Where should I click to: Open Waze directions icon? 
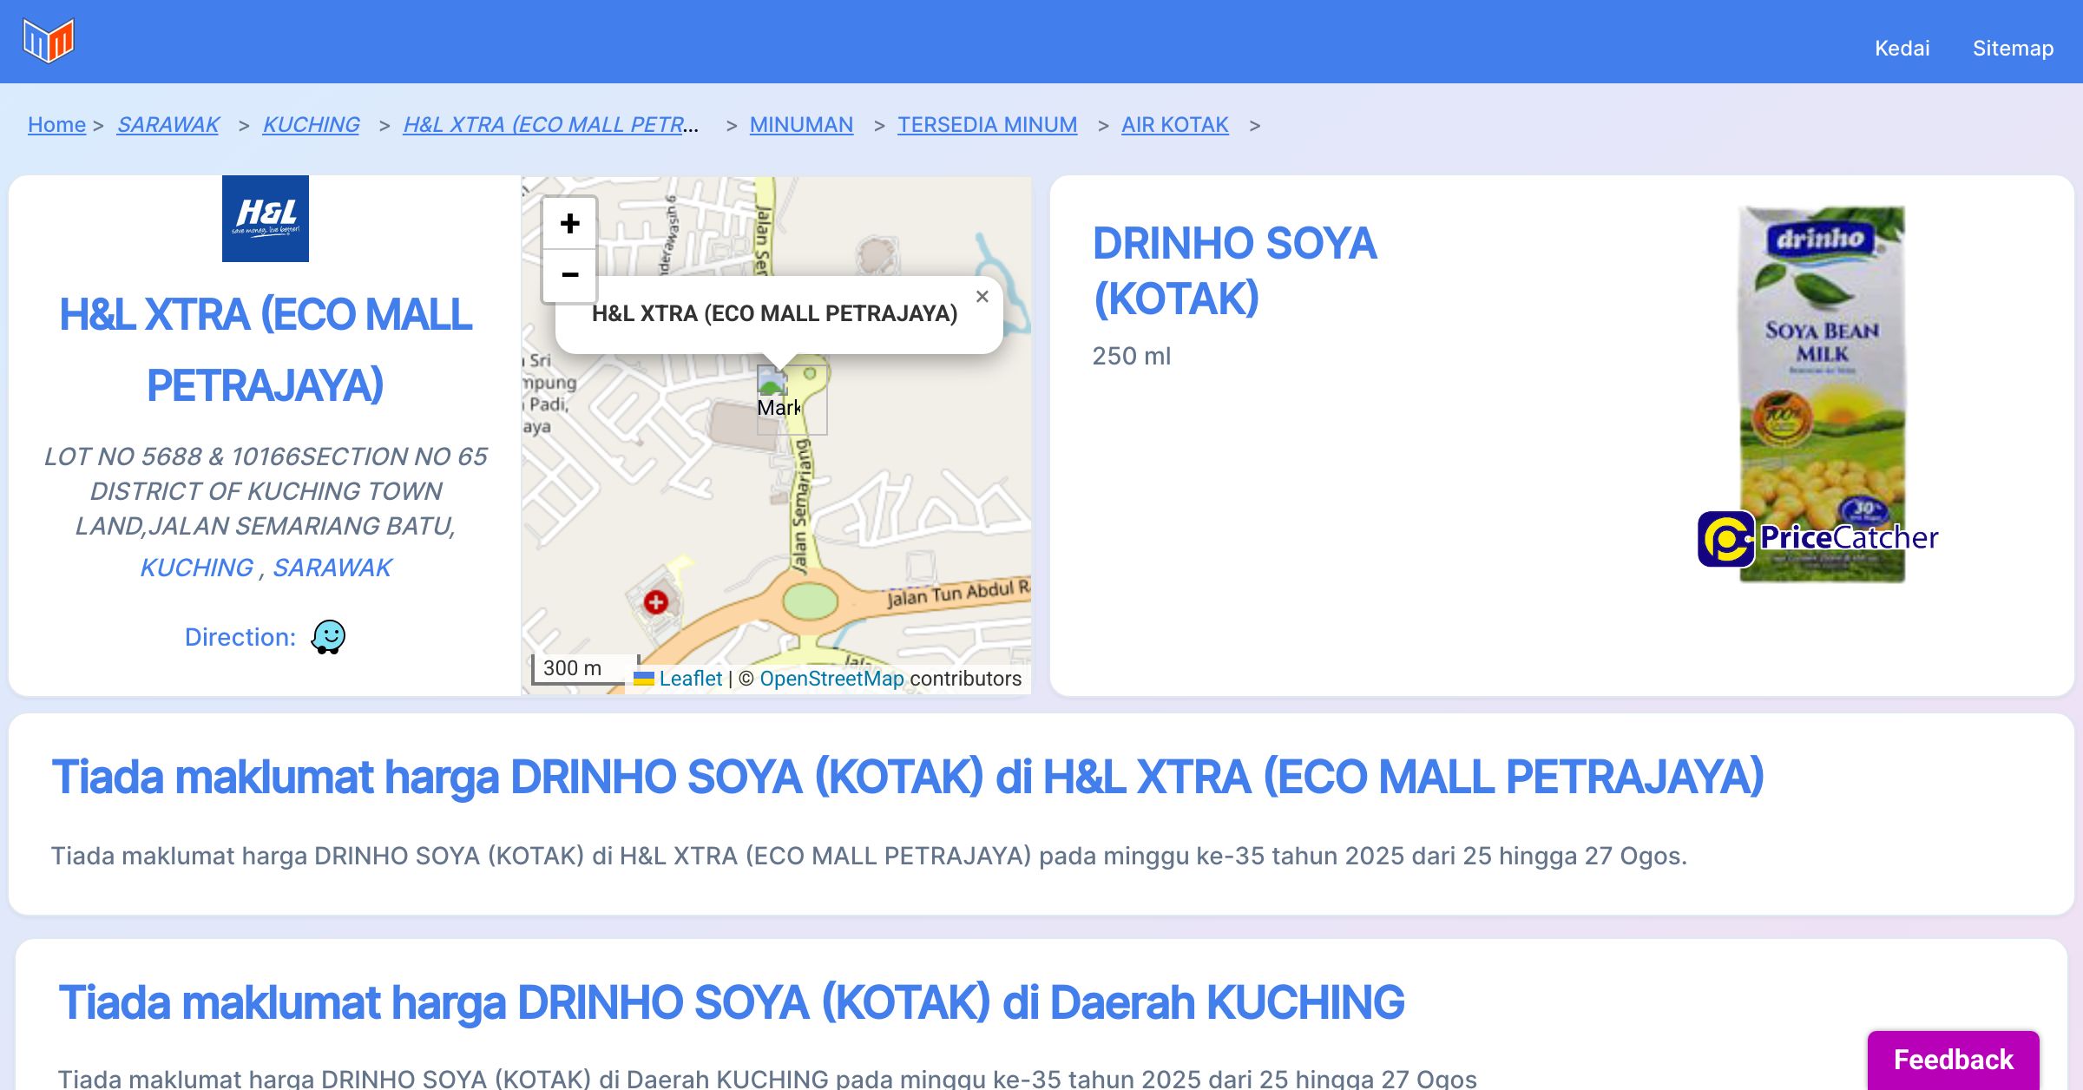[x=328, y=637]
